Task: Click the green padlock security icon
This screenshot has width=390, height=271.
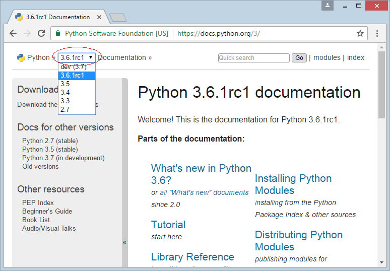Action: pyautogui.click(x=58, y=33)
